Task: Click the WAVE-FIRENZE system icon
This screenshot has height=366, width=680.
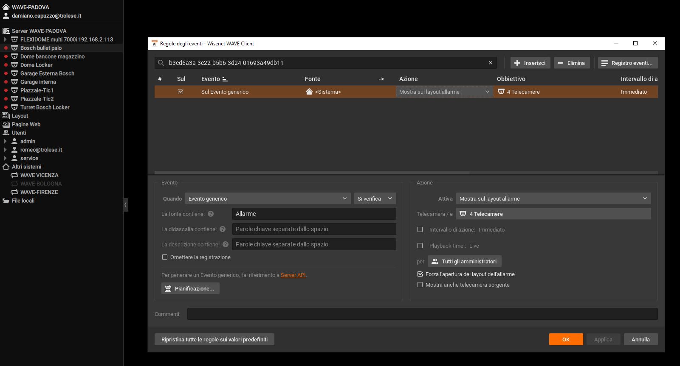Action: click(x=14, y=192)
